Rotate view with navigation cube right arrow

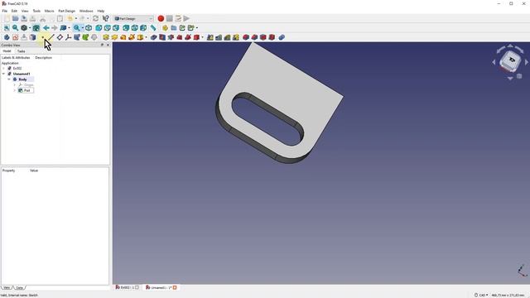(x=527, y=62)
